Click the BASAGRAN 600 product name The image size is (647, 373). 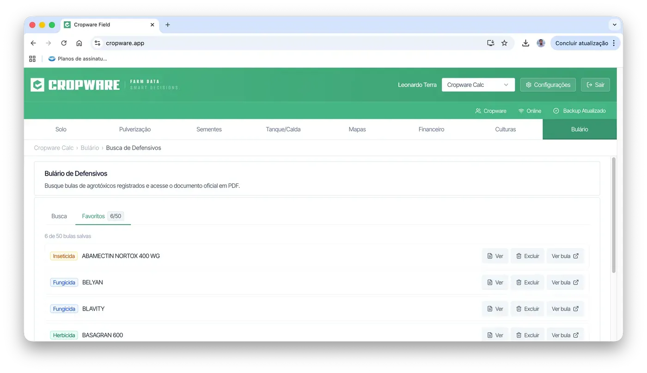103,335
